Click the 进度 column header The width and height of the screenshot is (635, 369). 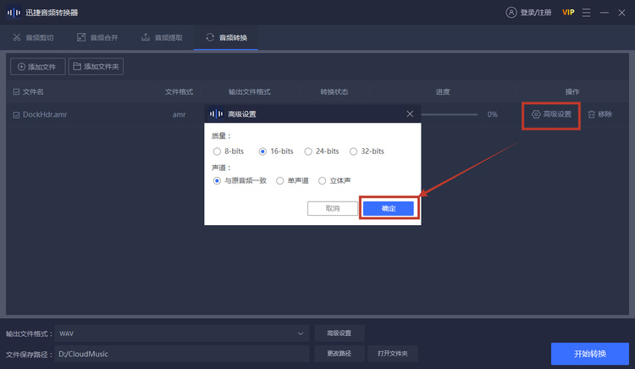(443, 92)
